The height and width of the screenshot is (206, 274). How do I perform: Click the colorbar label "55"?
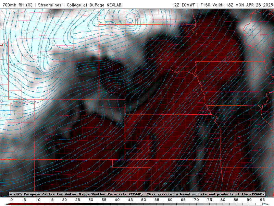[x=157, y=200]
